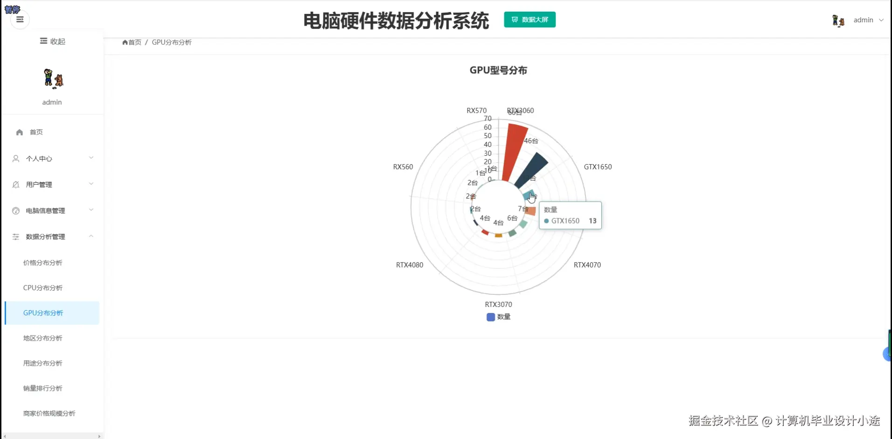Click the monitor icon beside 电脑信息管理
Screen dimensions: 892x439
15,211
